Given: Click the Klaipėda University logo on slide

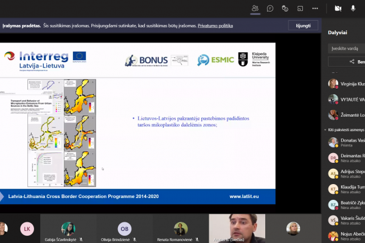Looking at the screenshot, I should coord(254,60).
